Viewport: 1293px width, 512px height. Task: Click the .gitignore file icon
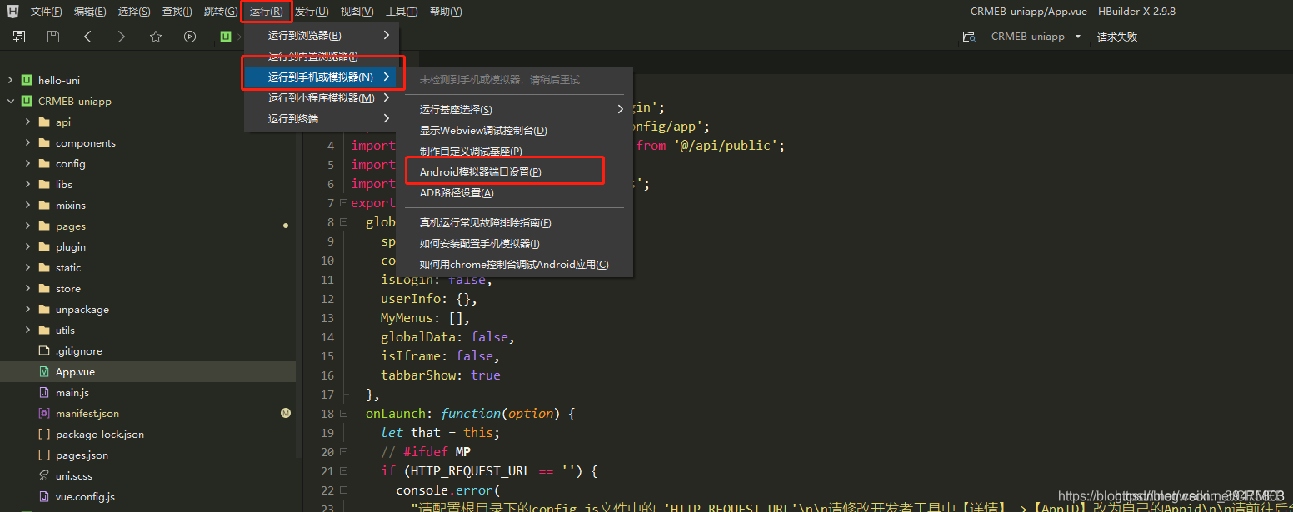coord(44,350)
